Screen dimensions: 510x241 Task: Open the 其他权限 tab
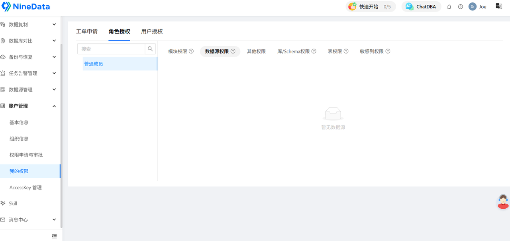(x=256, y=51)
